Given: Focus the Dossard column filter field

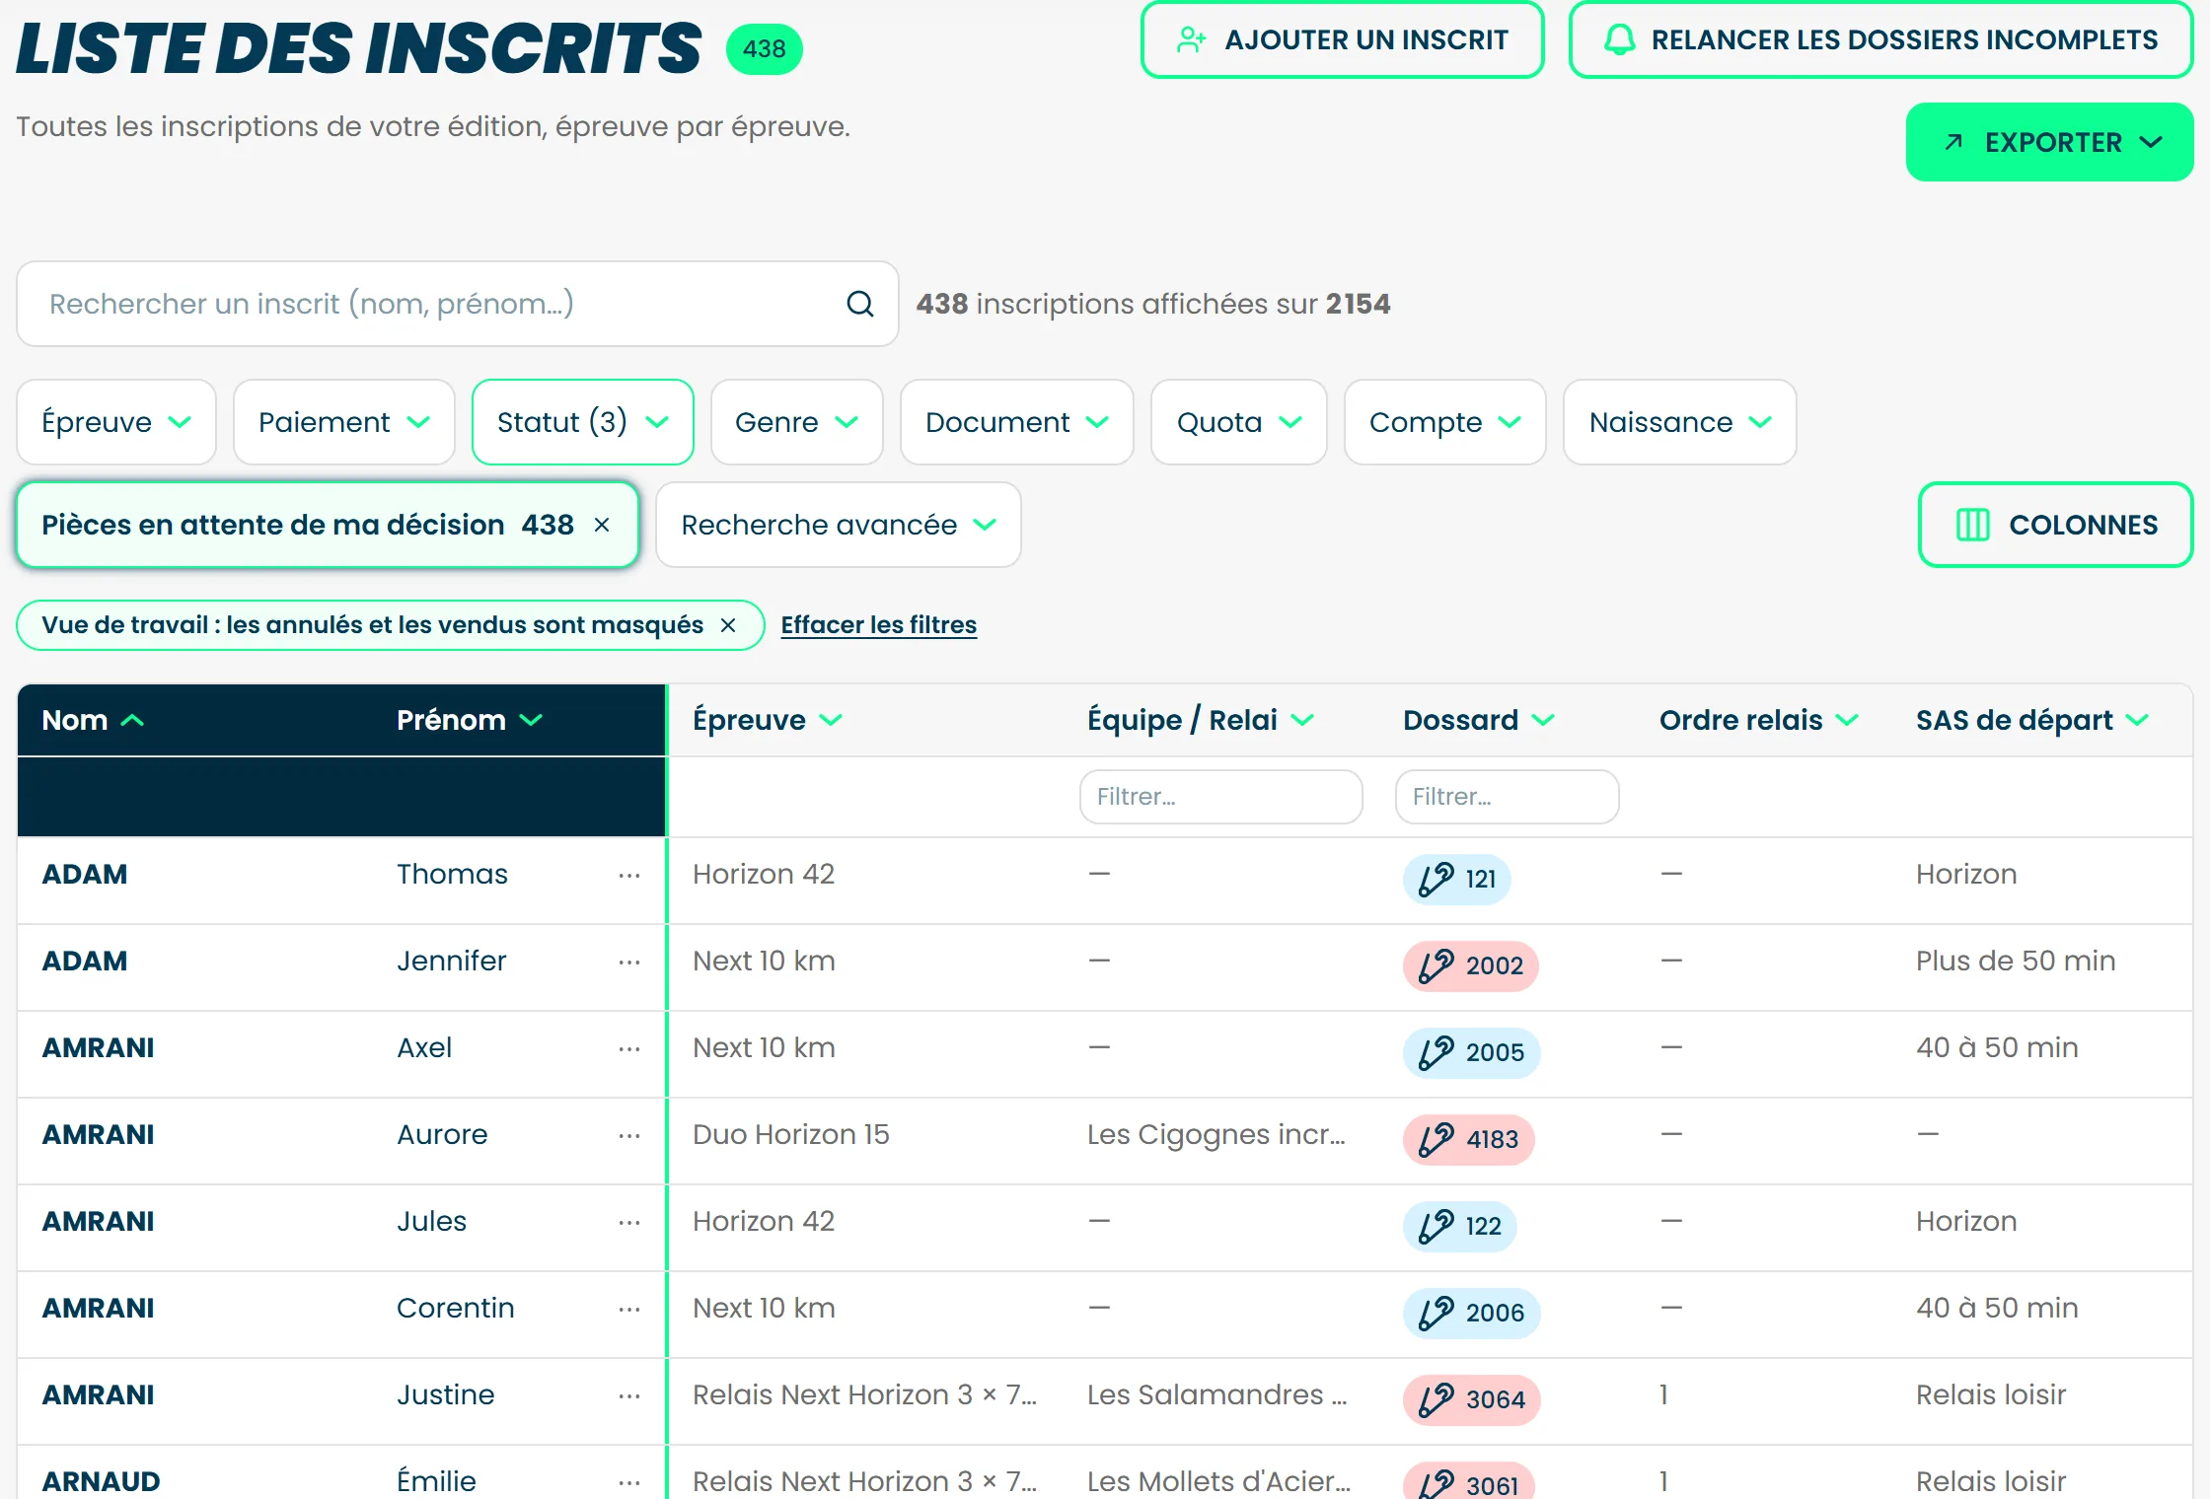Looking at the screenshot, I should [1507, 797].
